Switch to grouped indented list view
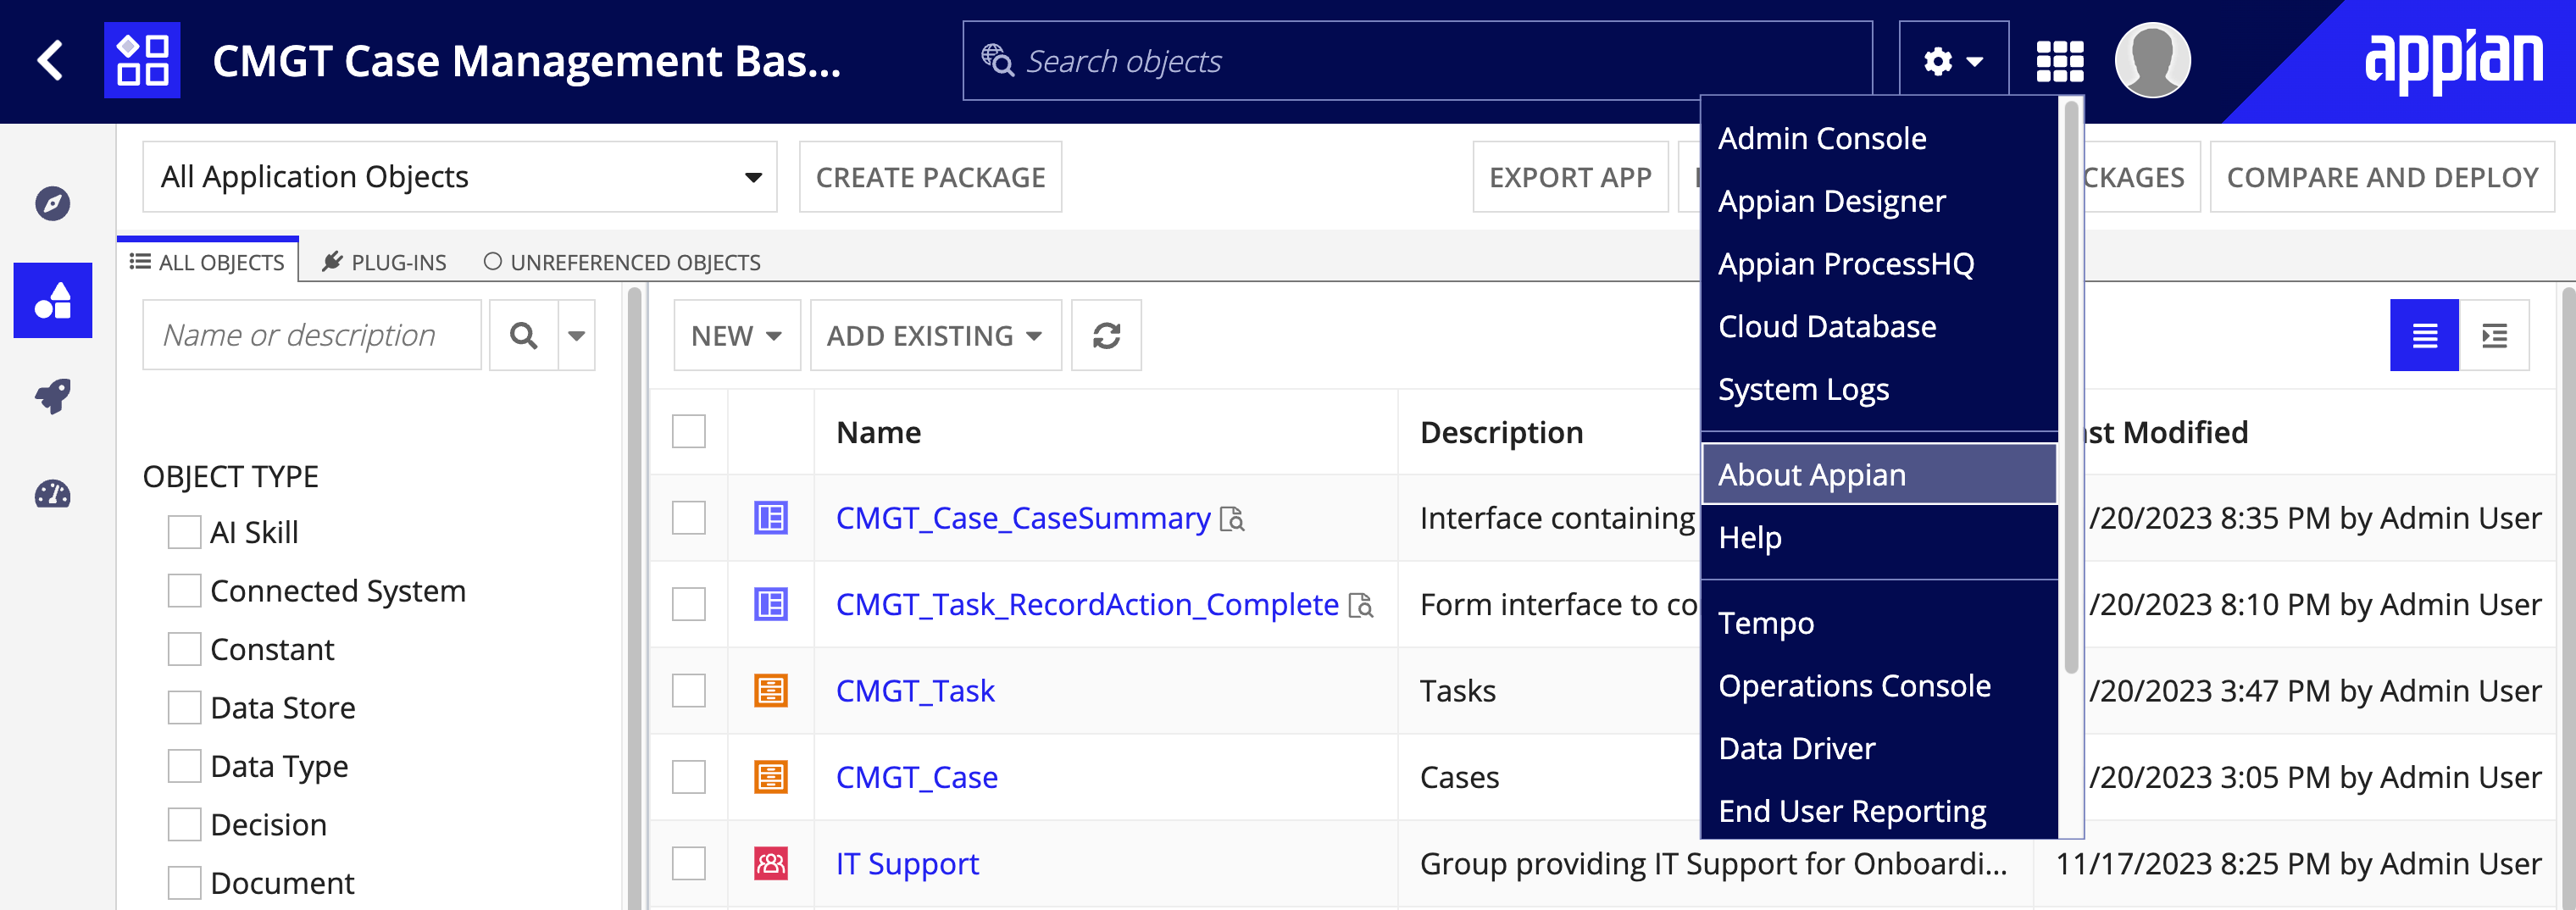This screenshot has height=910, width=2576. 2494,335
